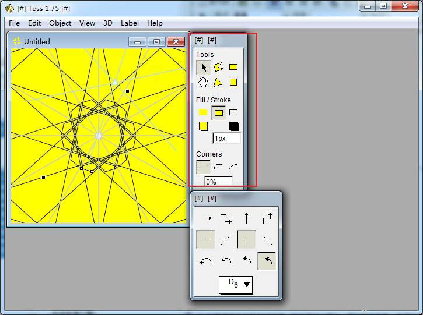Select the arrow pointer tool
Viewport: 423px width, 315px height.
(x=203, y=67)
